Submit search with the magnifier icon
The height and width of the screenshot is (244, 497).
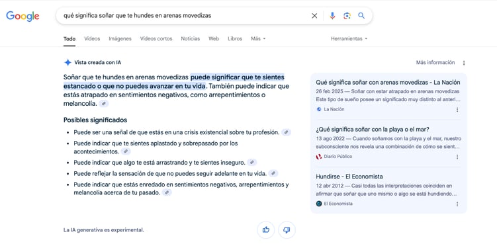361,16
